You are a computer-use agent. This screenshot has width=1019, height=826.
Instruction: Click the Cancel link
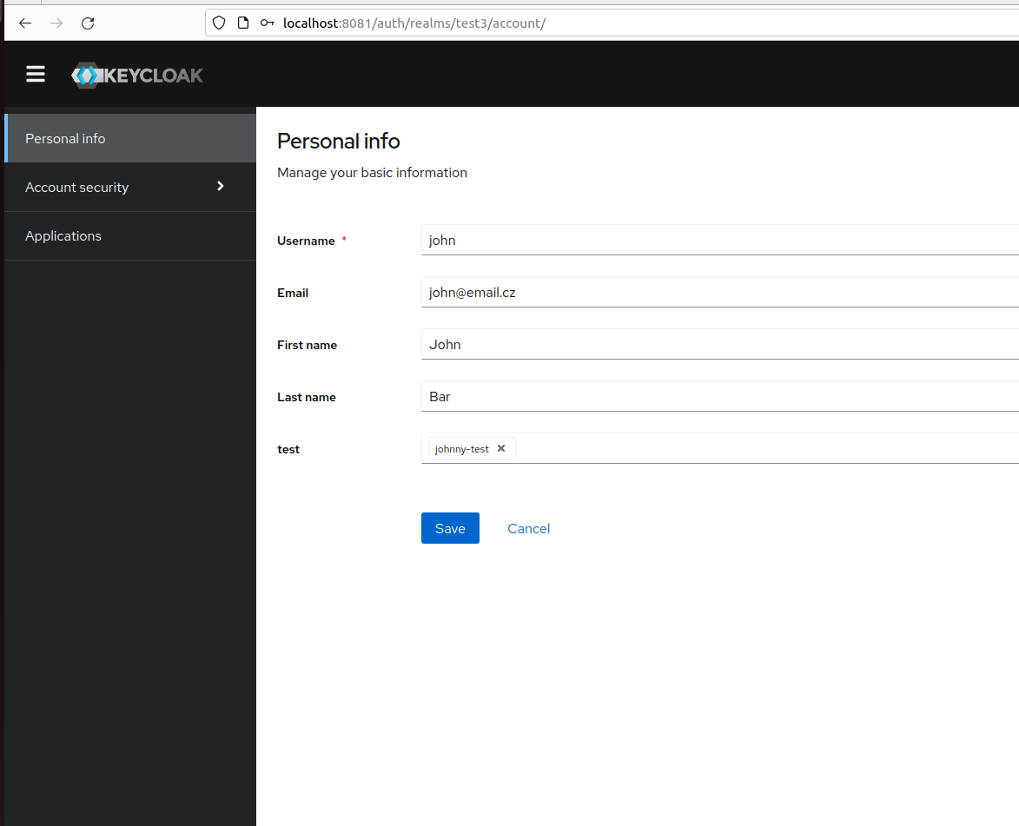point(528,528)
